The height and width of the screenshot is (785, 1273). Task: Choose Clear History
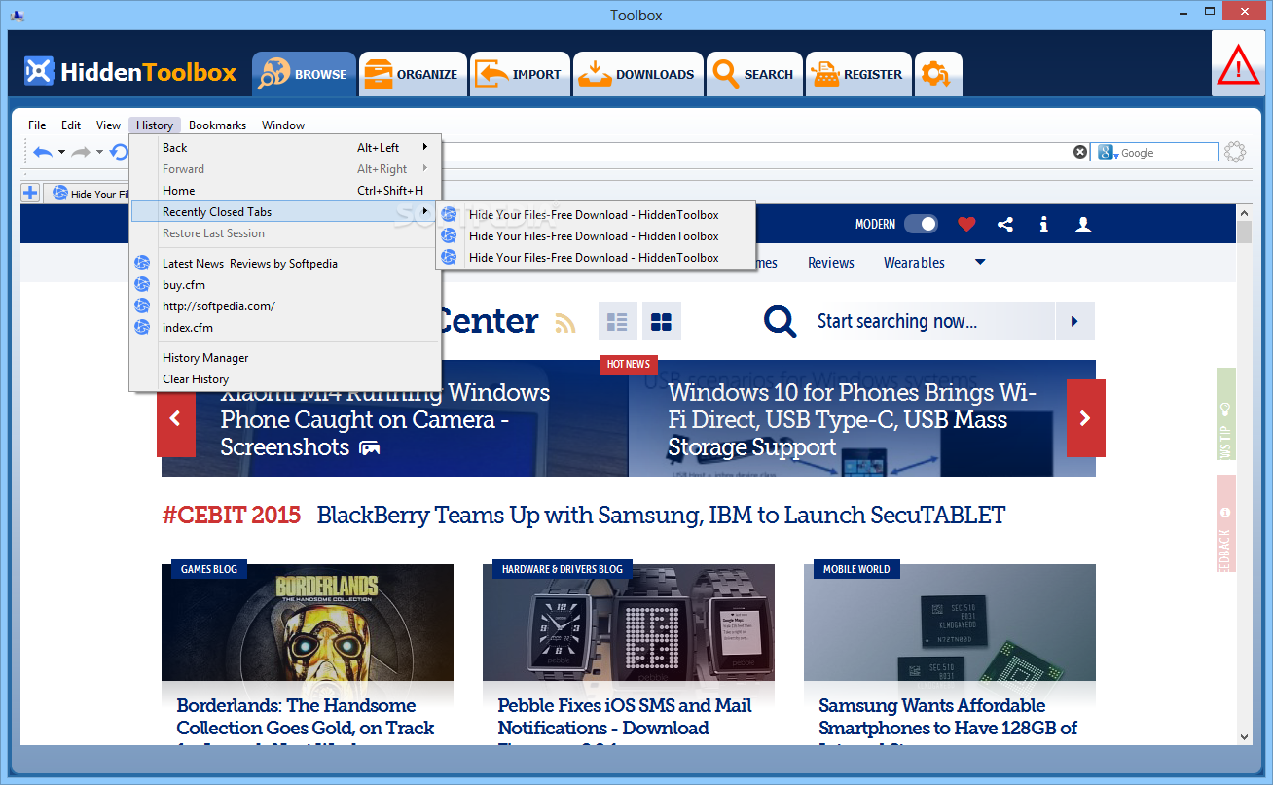click(286, 379)
